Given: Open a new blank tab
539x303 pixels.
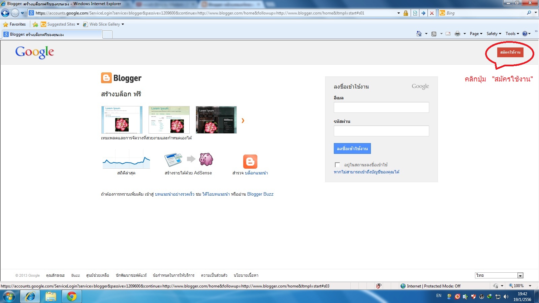Looking at the screenshot, I should [107, 34].
